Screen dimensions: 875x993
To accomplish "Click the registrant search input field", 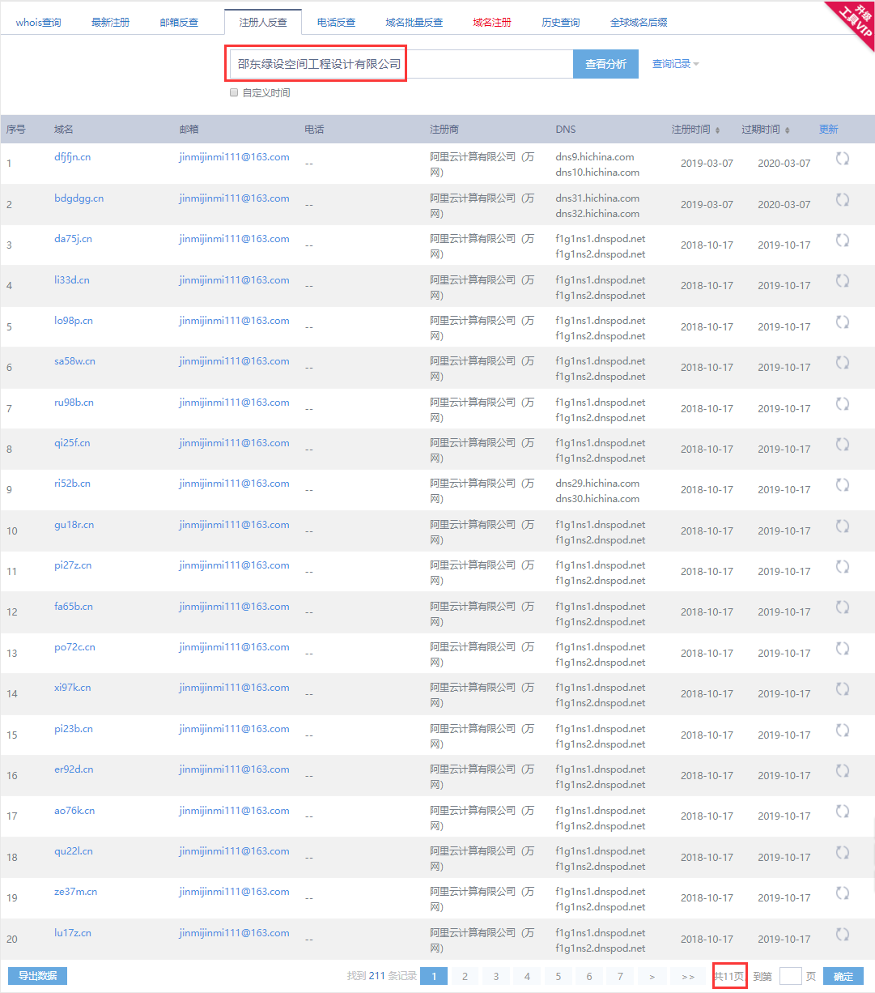I will (401, 64).
